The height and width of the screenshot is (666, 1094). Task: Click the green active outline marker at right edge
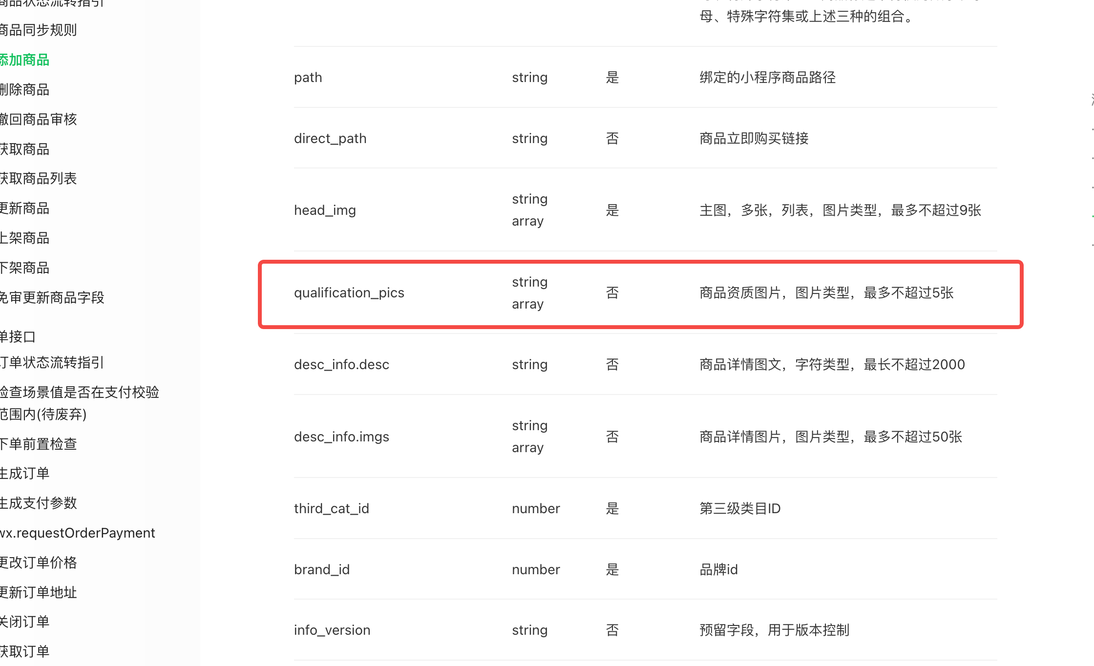click(x=1092, y=216)
